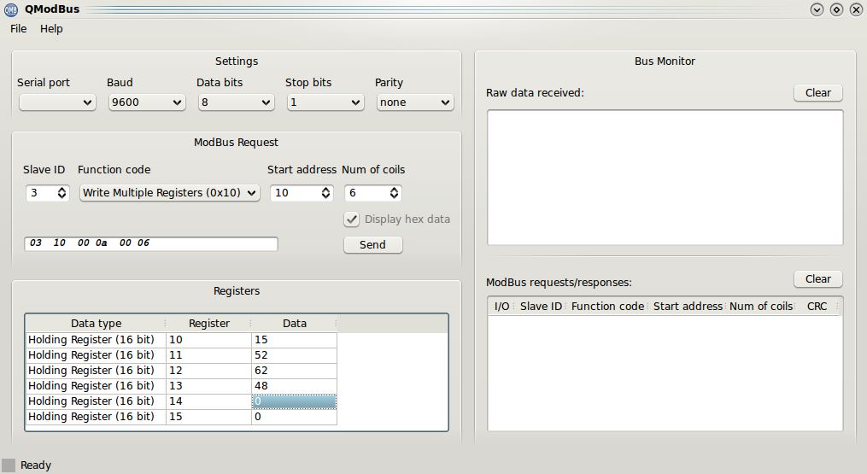This screenshot has width=867, height=474.
Task: Click the Data column header in Registers
Action: click(x=294, y=323)
